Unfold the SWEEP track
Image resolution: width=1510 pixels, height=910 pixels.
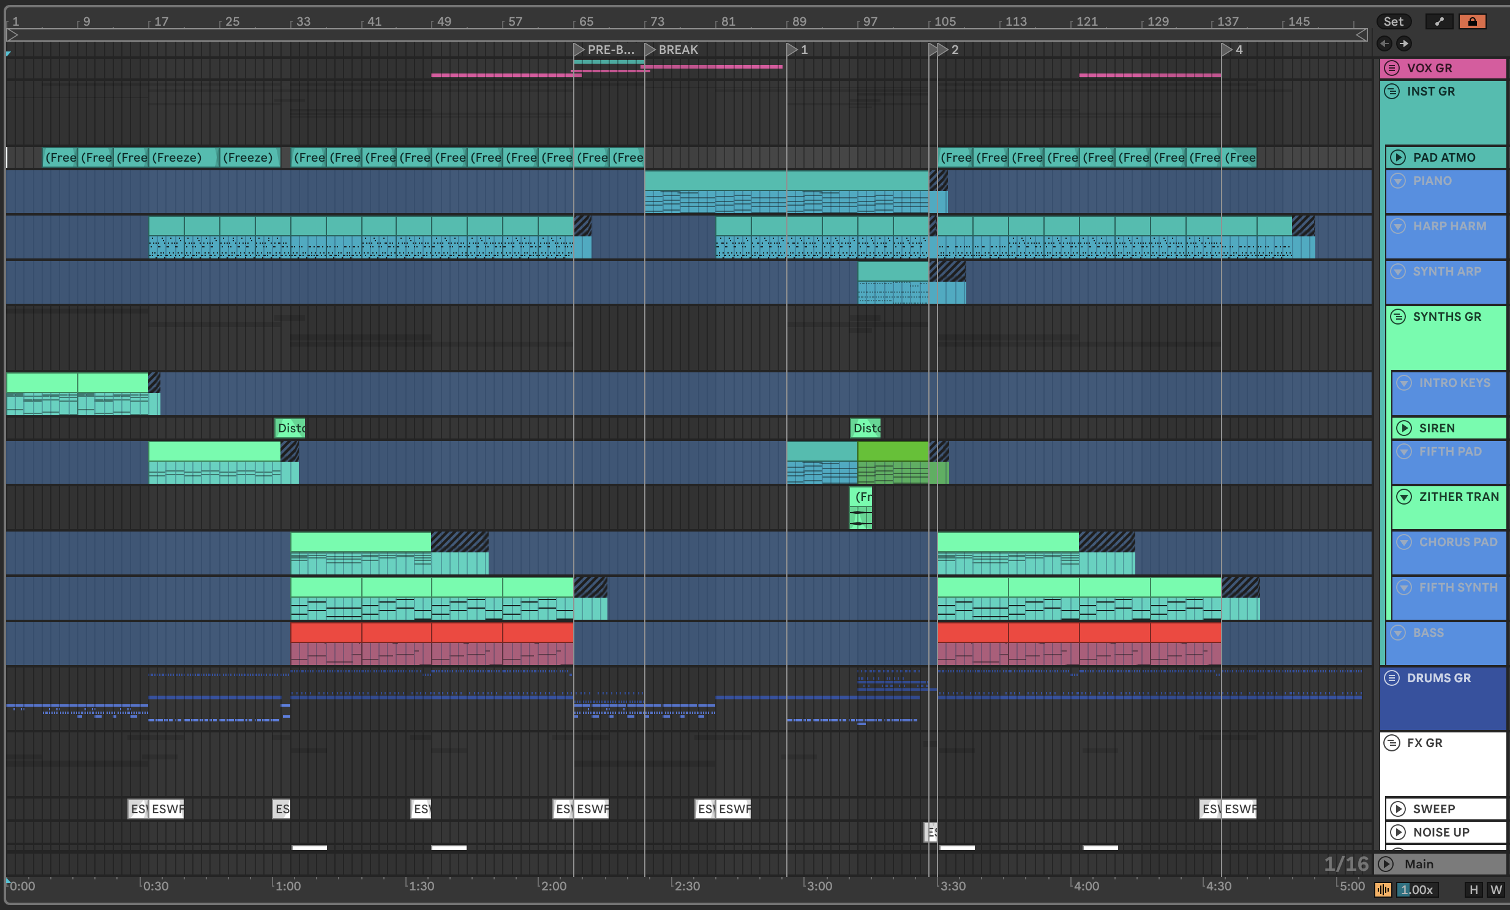tap(1398, 809)
